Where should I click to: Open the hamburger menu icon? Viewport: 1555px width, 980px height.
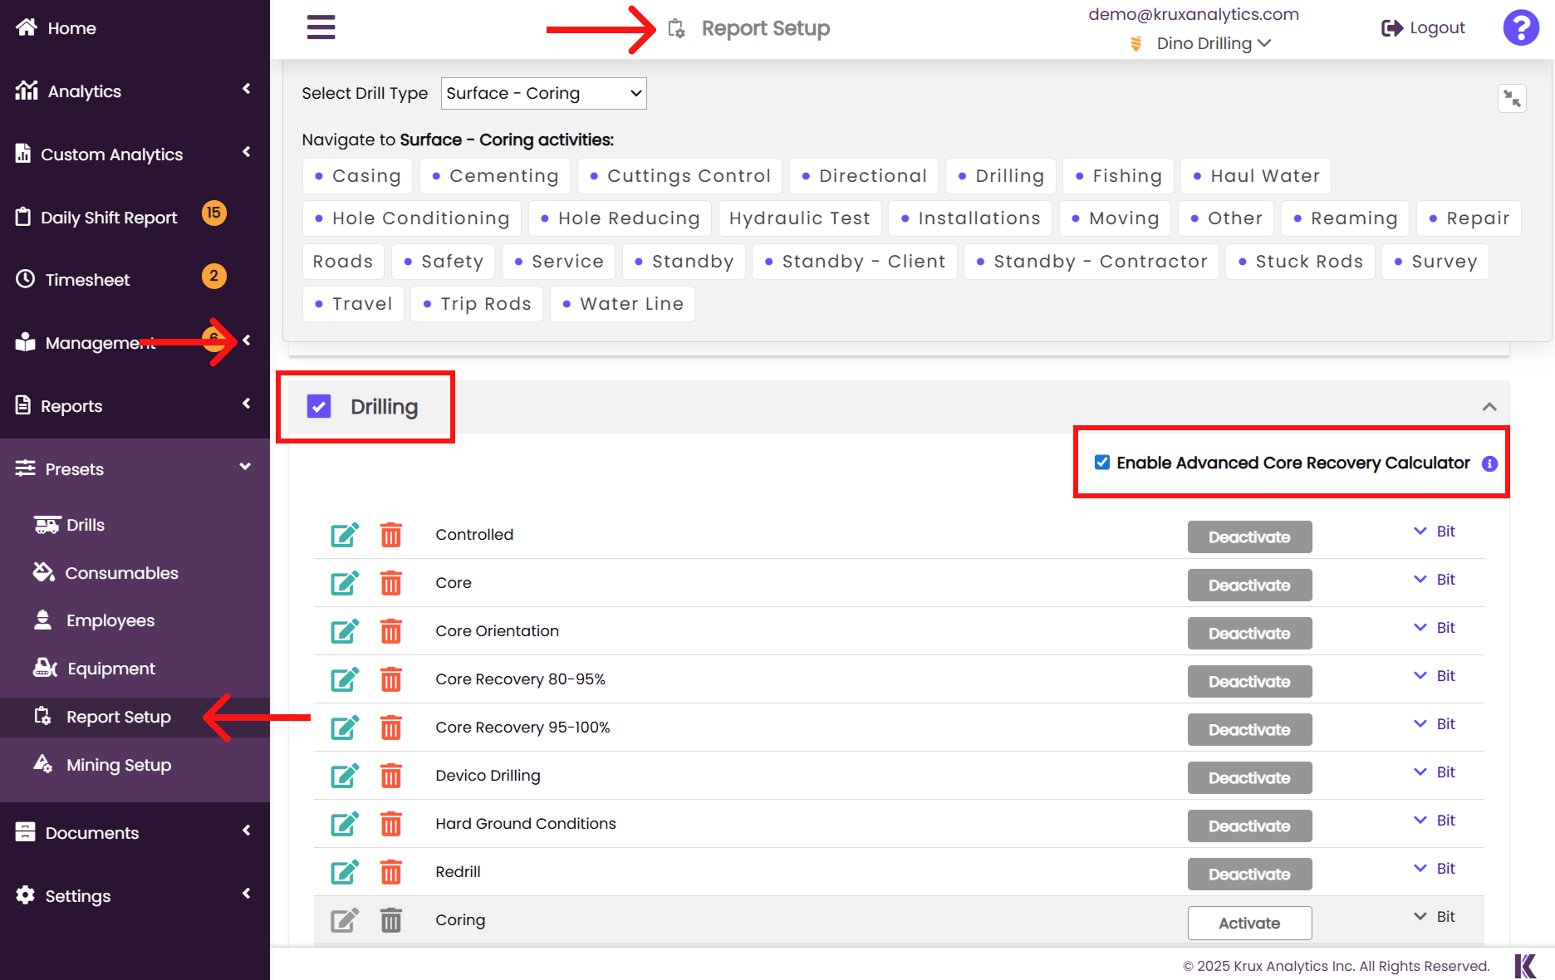[321, 27]
